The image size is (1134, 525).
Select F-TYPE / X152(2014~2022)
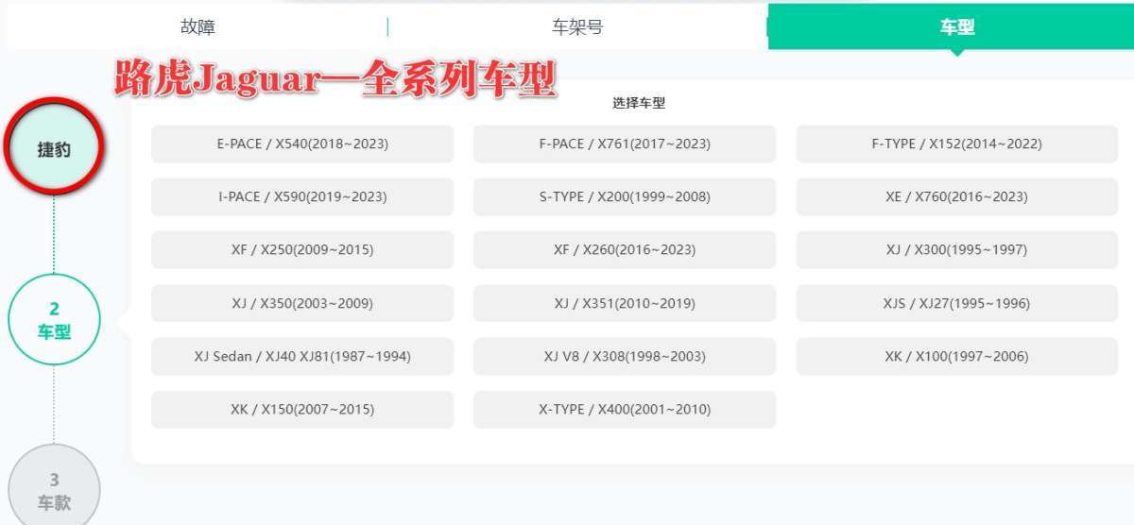tap(956, 144)
